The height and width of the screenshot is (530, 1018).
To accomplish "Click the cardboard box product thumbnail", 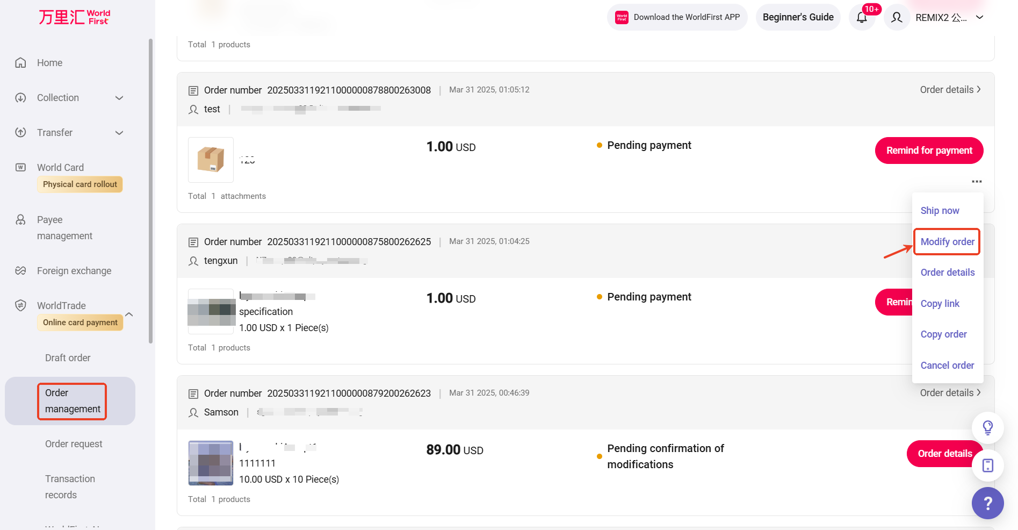I will [211, 160].
